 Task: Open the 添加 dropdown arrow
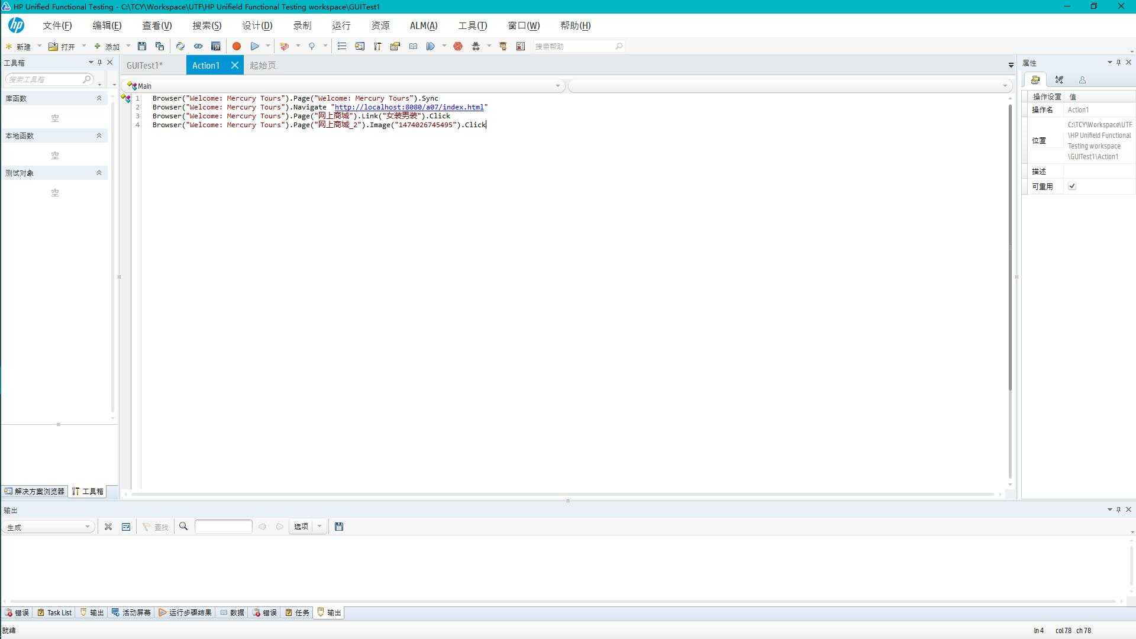128,46
